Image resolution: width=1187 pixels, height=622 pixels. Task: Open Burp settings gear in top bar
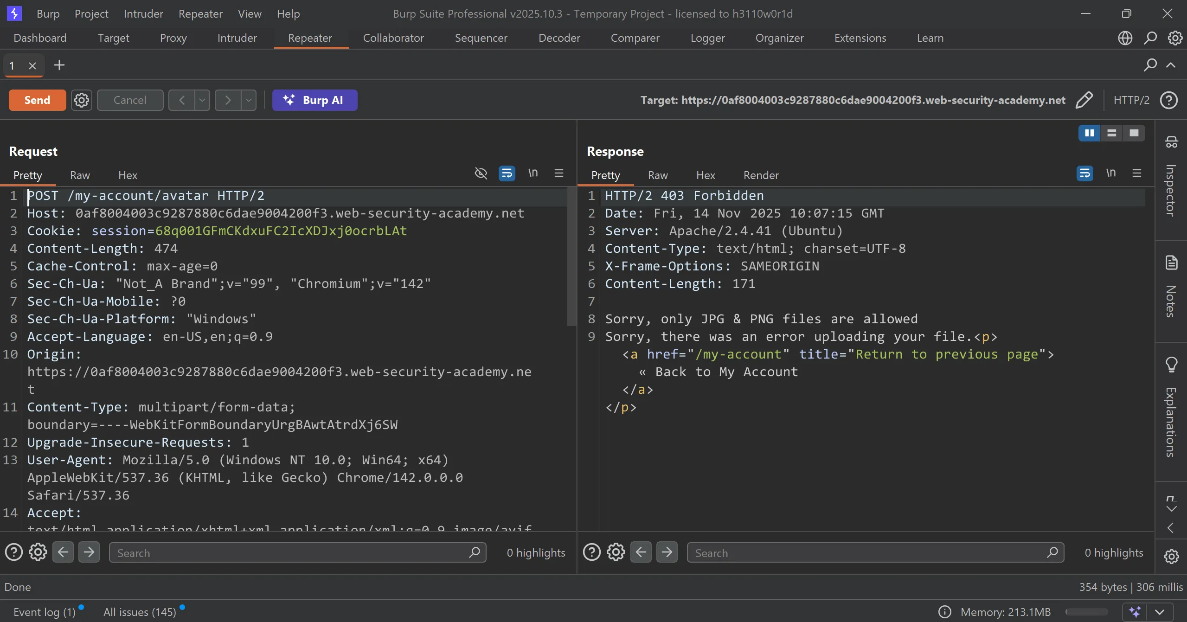click(1175, 38)
